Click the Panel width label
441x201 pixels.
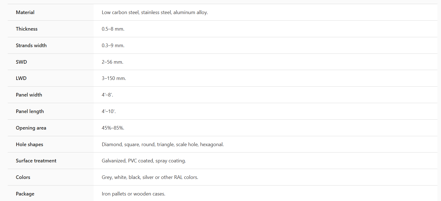tap(29, 95)
